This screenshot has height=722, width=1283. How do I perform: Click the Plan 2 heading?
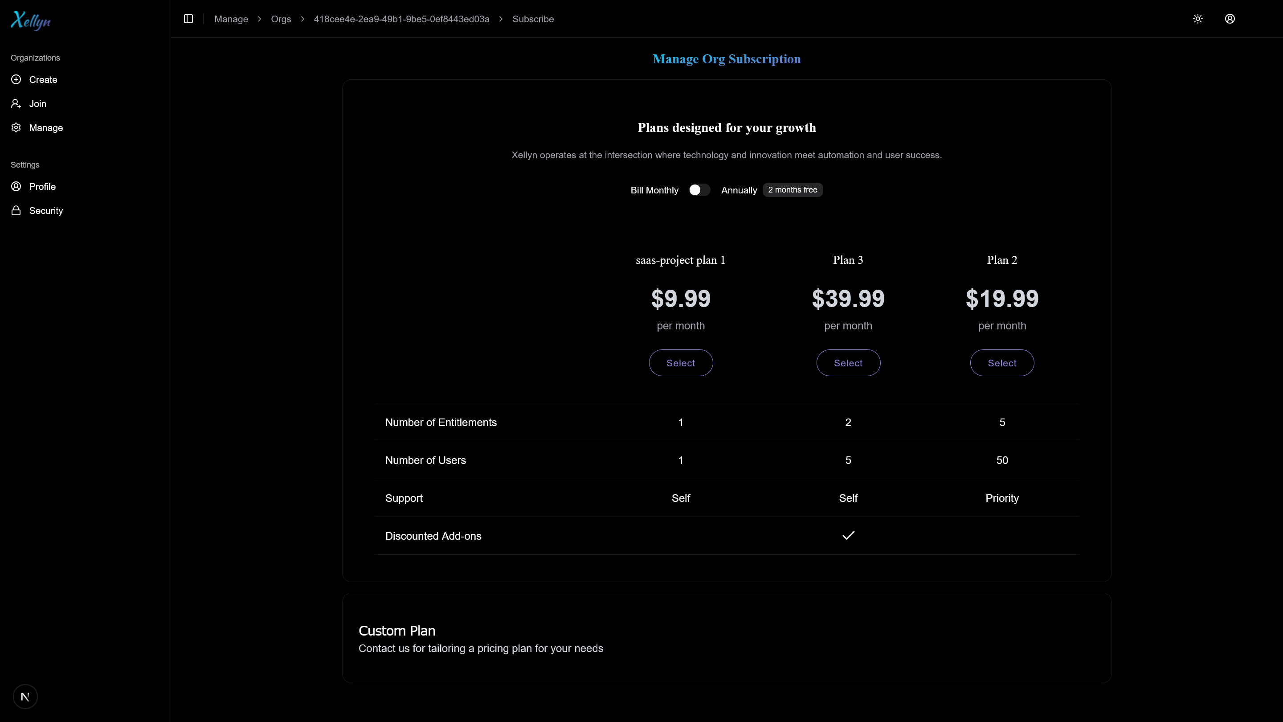1002,260
